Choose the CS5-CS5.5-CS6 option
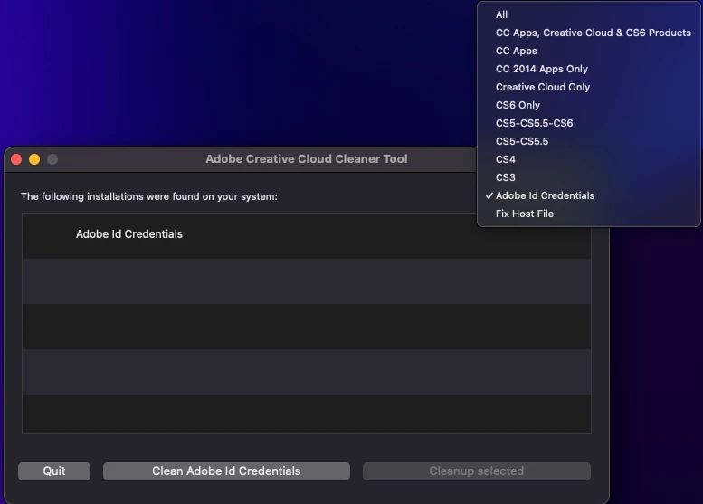The width and height of the screenshot is (703, 504). pos(589,123)
